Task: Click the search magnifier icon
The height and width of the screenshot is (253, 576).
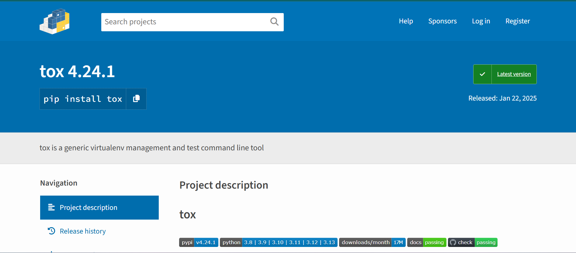Action: pos(274,22)
